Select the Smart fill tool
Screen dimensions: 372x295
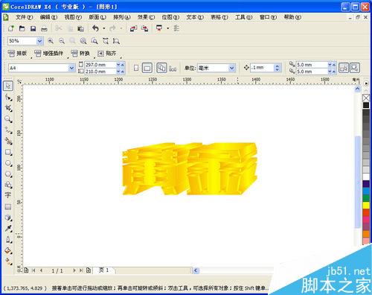pyautogui.click(x=8, y=142)
